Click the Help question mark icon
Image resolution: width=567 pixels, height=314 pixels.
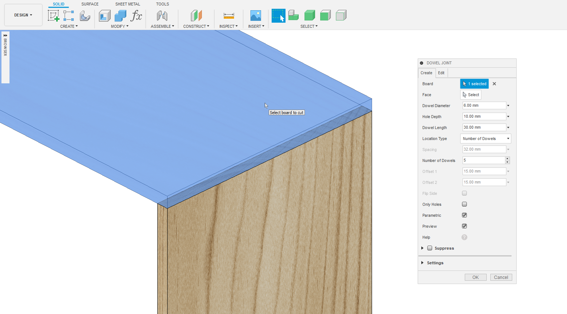[464, 237]
